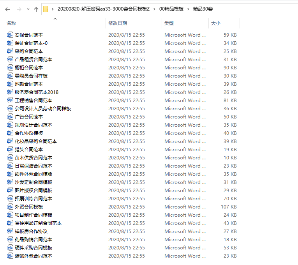
Task: Expand chevron after 00精品模板 in path
Action: pos(188,9)
